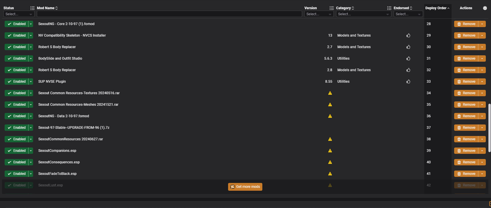This screenshot has width=491, height=208.
Task: Click Sexout Common Resources-Textures 20240516.rar name
Action: click(79, 93)
